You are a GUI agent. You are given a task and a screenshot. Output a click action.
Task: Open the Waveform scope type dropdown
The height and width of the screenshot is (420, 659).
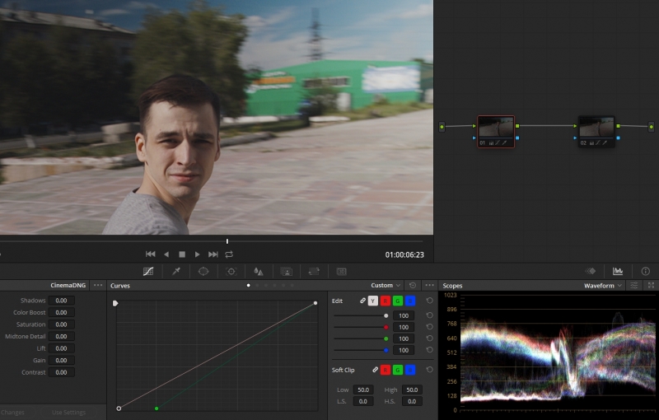click(x=602, y=286)
